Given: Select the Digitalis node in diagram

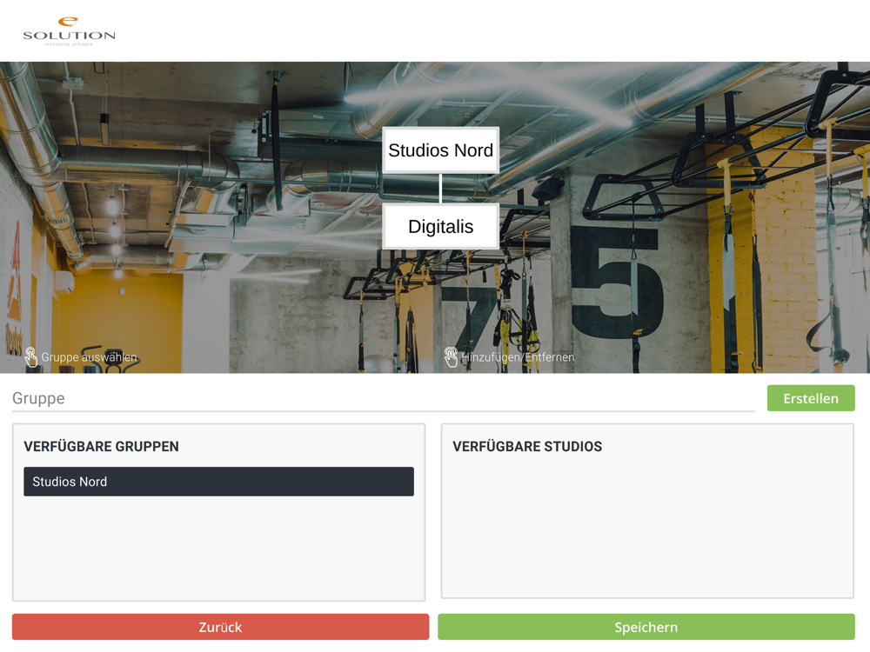Looking at the screenshot, I should point(440,226).
